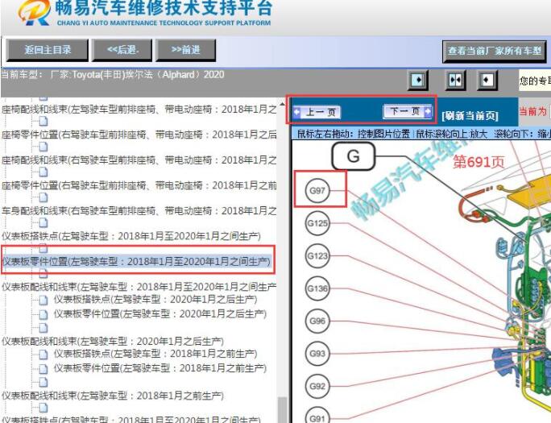Click the double-diamond layout icon
Screen dimensions: 551x423
click(455, 80)
